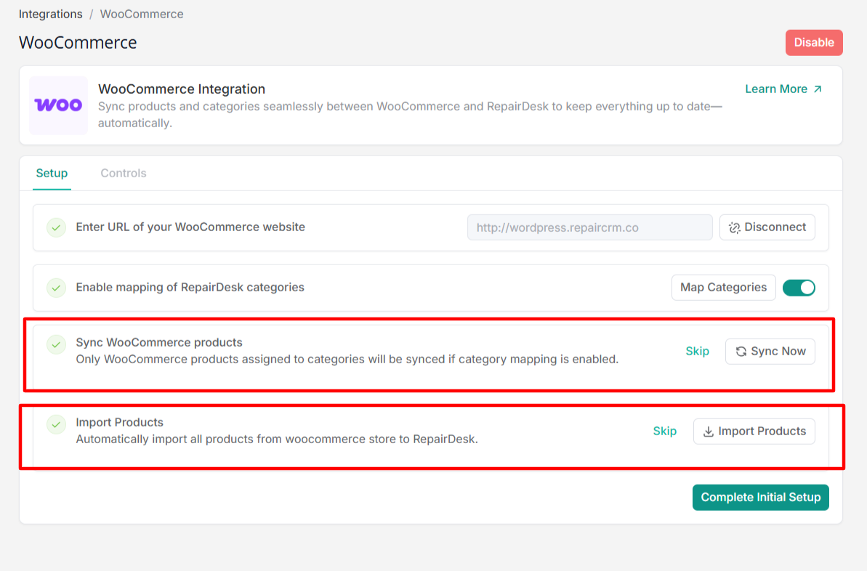Click the download icon in Import Products button
Viewport: 867px width, 571px height.
708,432
